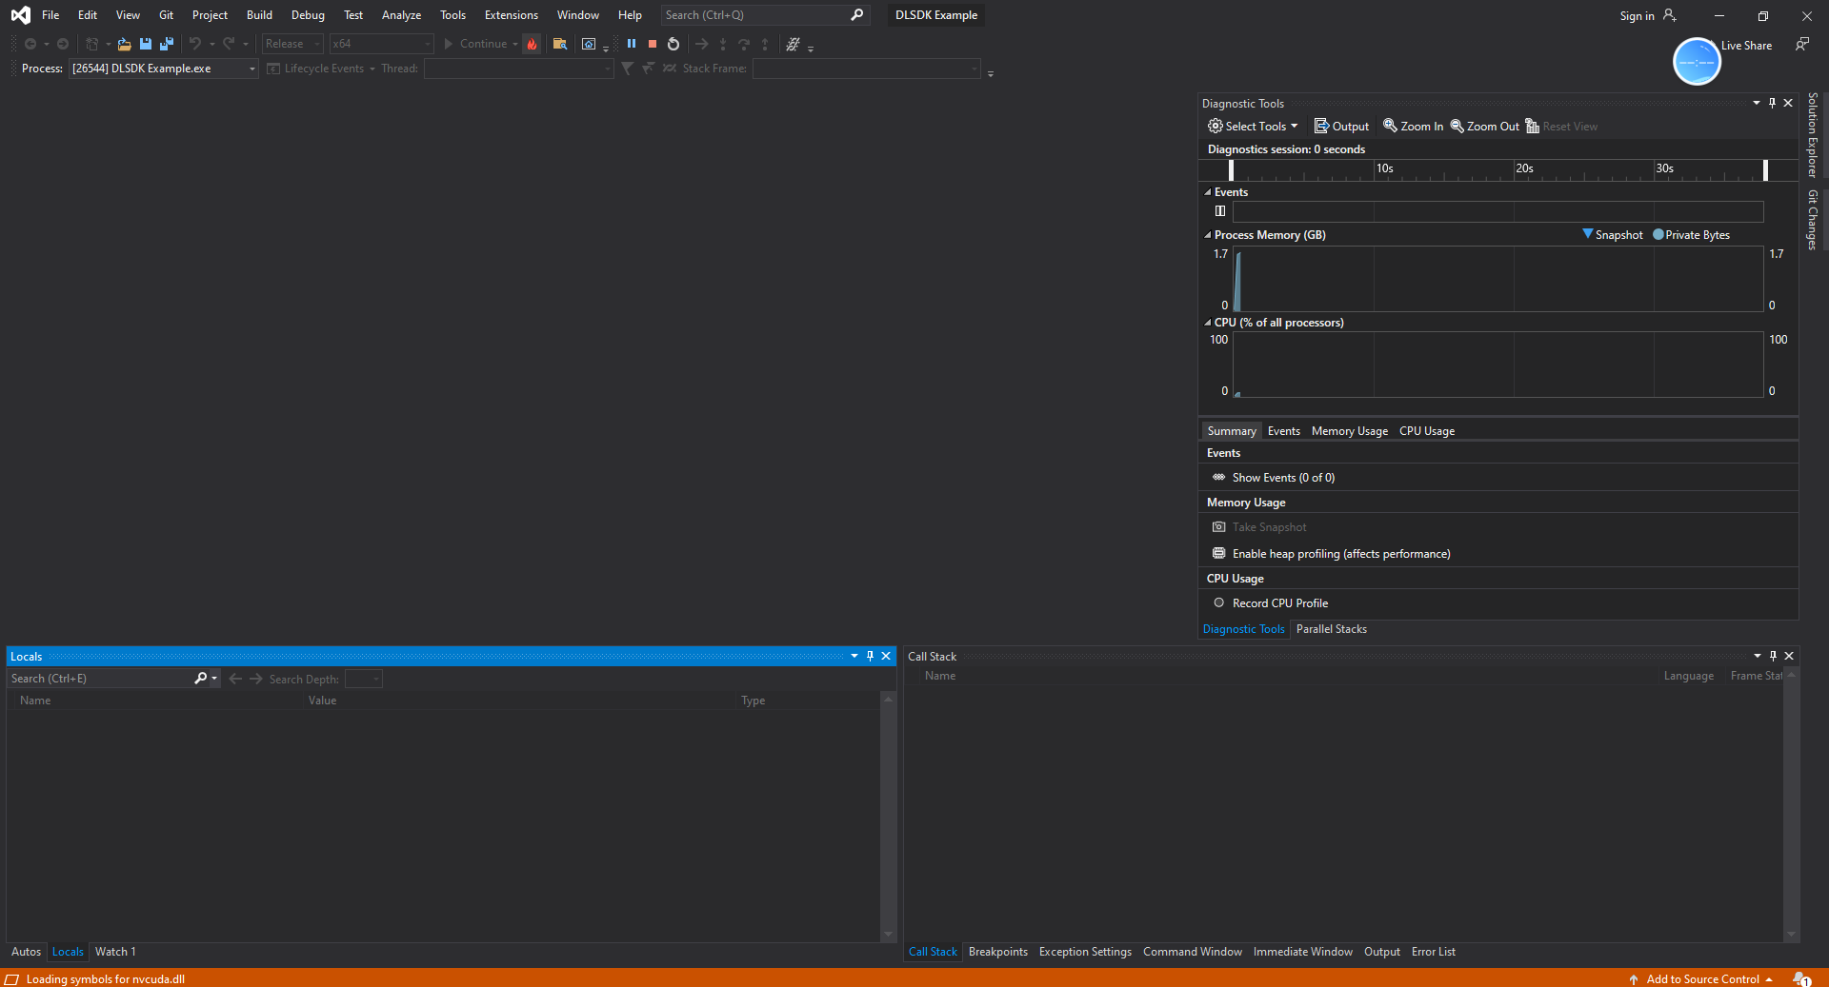Click the search magnifier in Locals panel
Screen dimensions: 1829x987
pos(200,679)
